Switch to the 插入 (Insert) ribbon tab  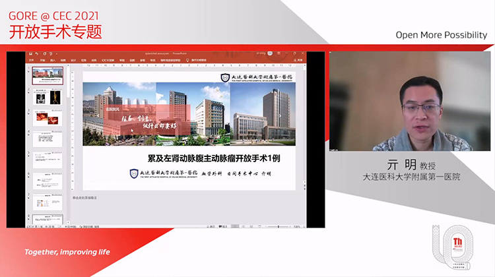(53, 60)
